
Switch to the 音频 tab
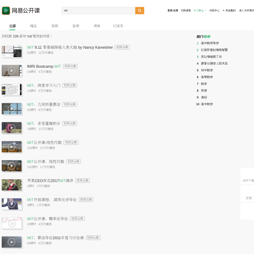pyautogui.click(x=76, y=26)
